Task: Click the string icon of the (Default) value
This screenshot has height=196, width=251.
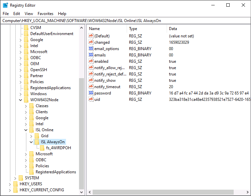Action: 91,36
